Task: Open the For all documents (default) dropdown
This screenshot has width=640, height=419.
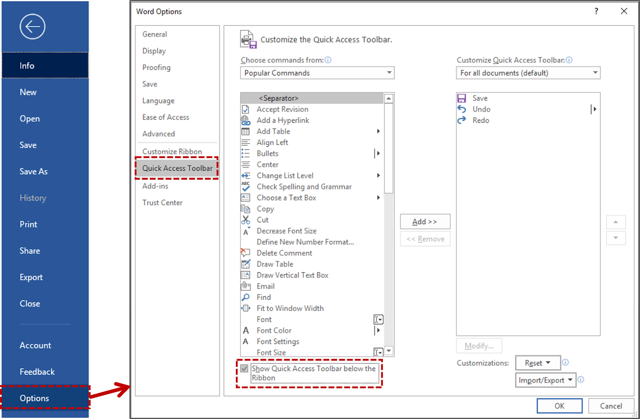Action: click(528, 73)
